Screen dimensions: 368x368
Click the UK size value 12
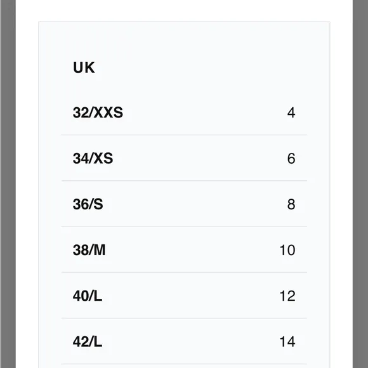[287, 296]
